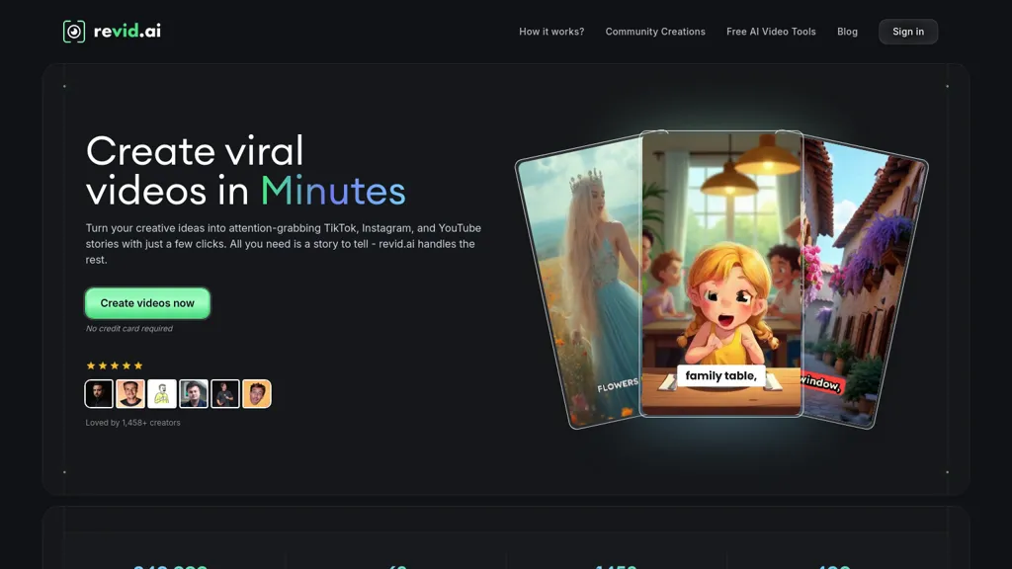Click the cartoon drawing creator avatar
The height and width of the screenshot is (569, 1012).
tap(162, 394)
